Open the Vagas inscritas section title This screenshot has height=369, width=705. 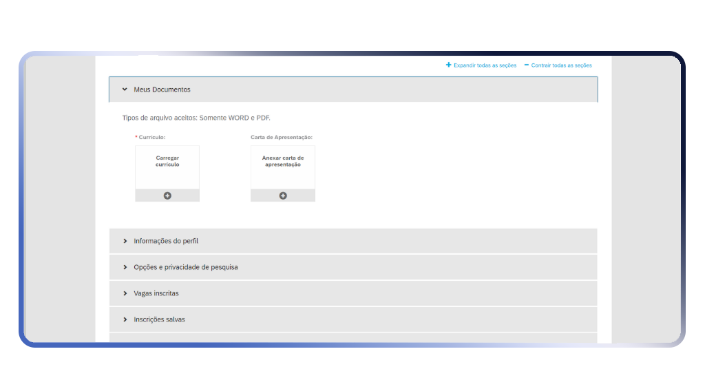(x=156, y=293)
